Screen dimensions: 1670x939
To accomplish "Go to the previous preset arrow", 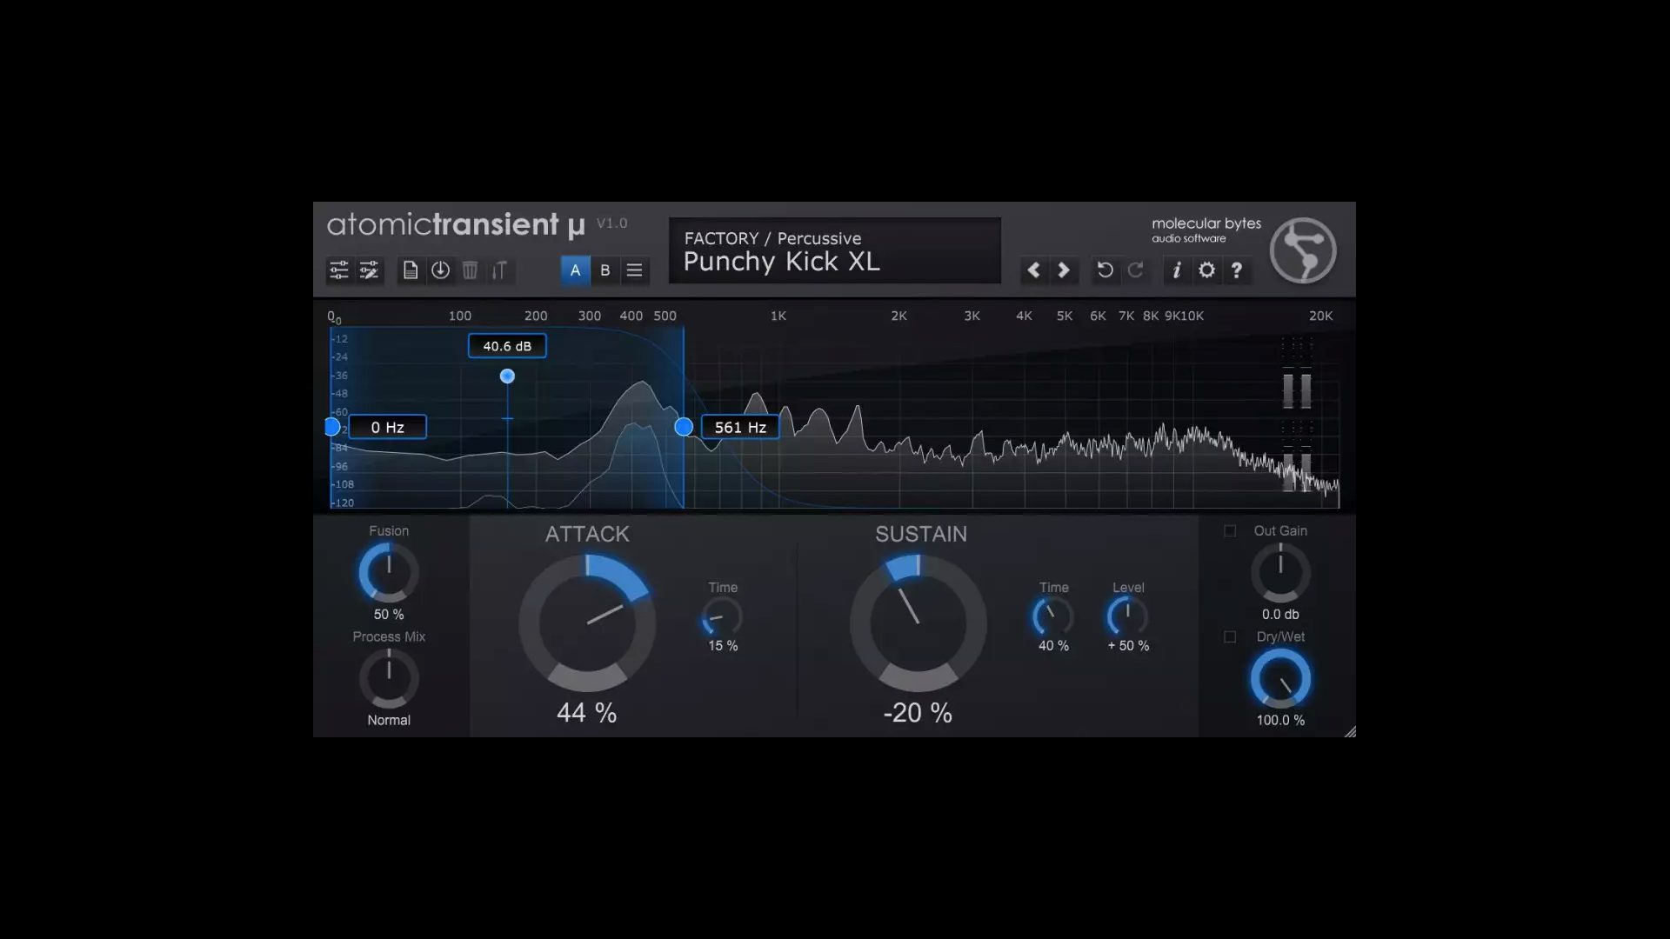I will (1033, 270).
